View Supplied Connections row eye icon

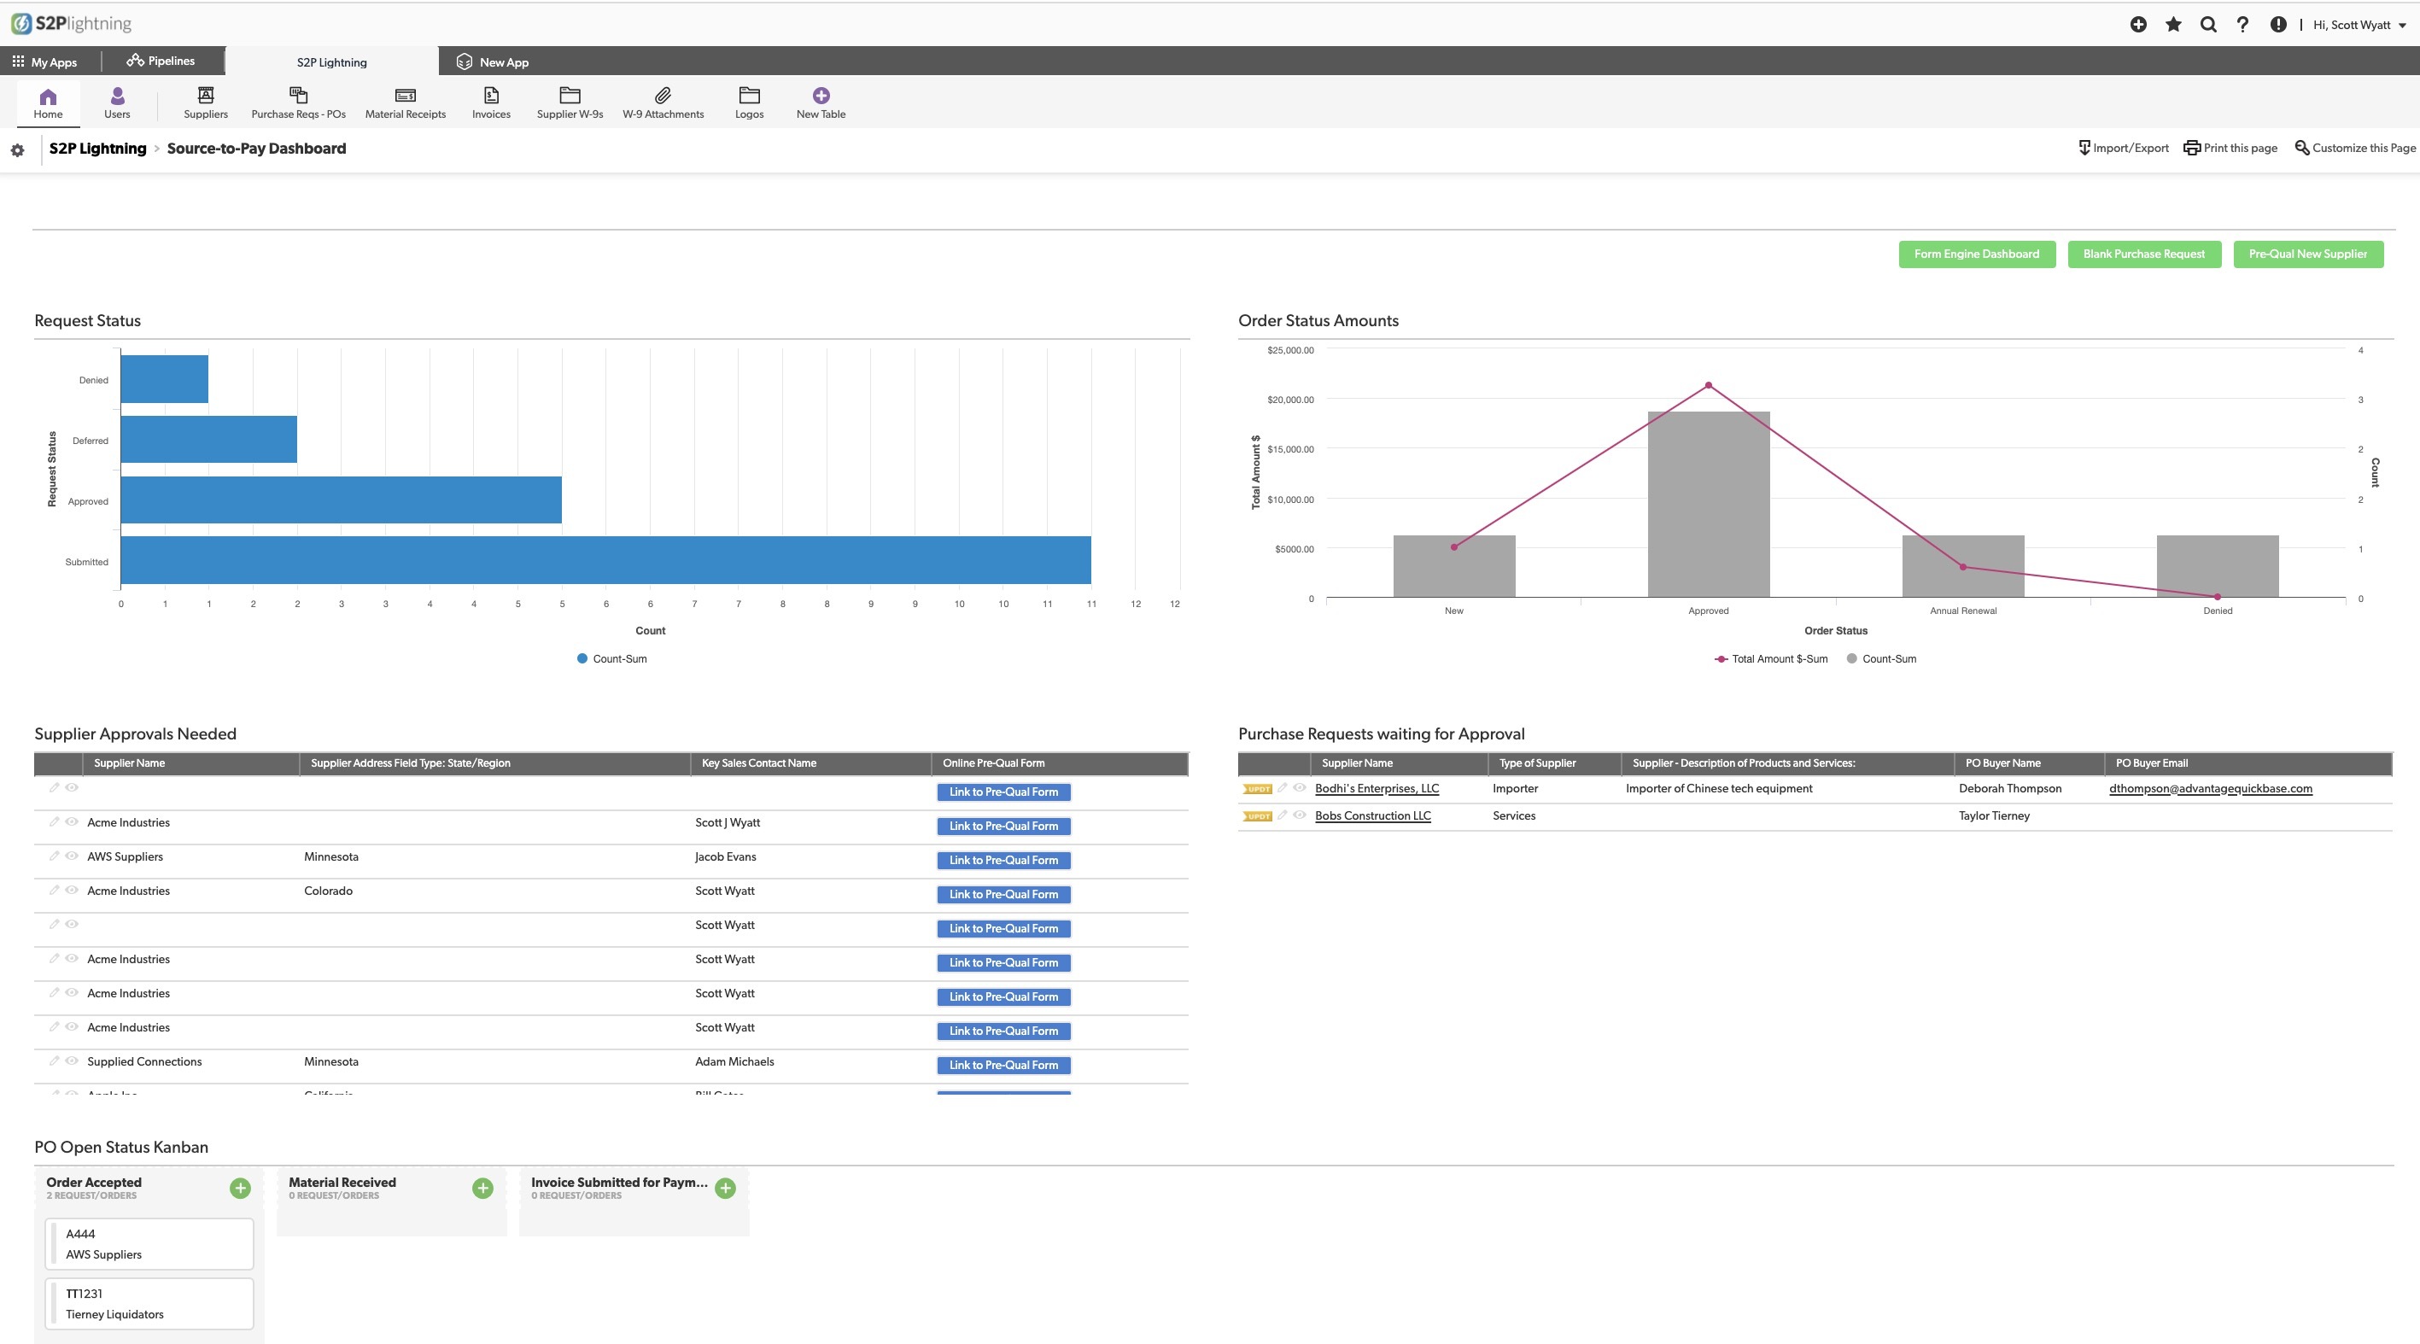pyautogui.click(x=72, y=1061)
